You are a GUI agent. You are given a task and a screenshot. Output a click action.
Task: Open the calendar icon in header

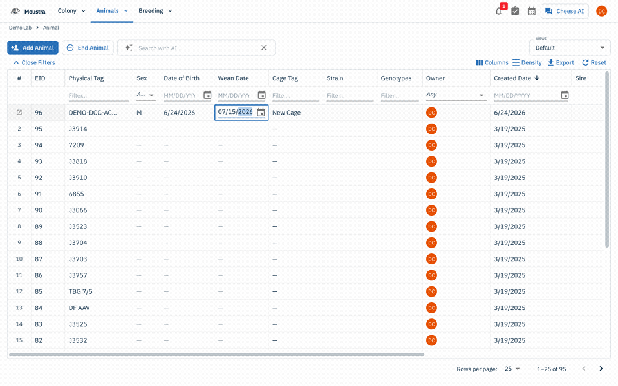click(x=532, y=11)
